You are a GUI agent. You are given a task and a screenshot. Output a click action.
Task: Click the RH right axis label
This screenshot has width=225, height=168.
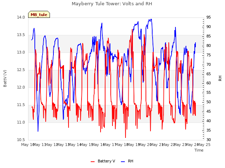pyautogui.click(x=220, y=78)
